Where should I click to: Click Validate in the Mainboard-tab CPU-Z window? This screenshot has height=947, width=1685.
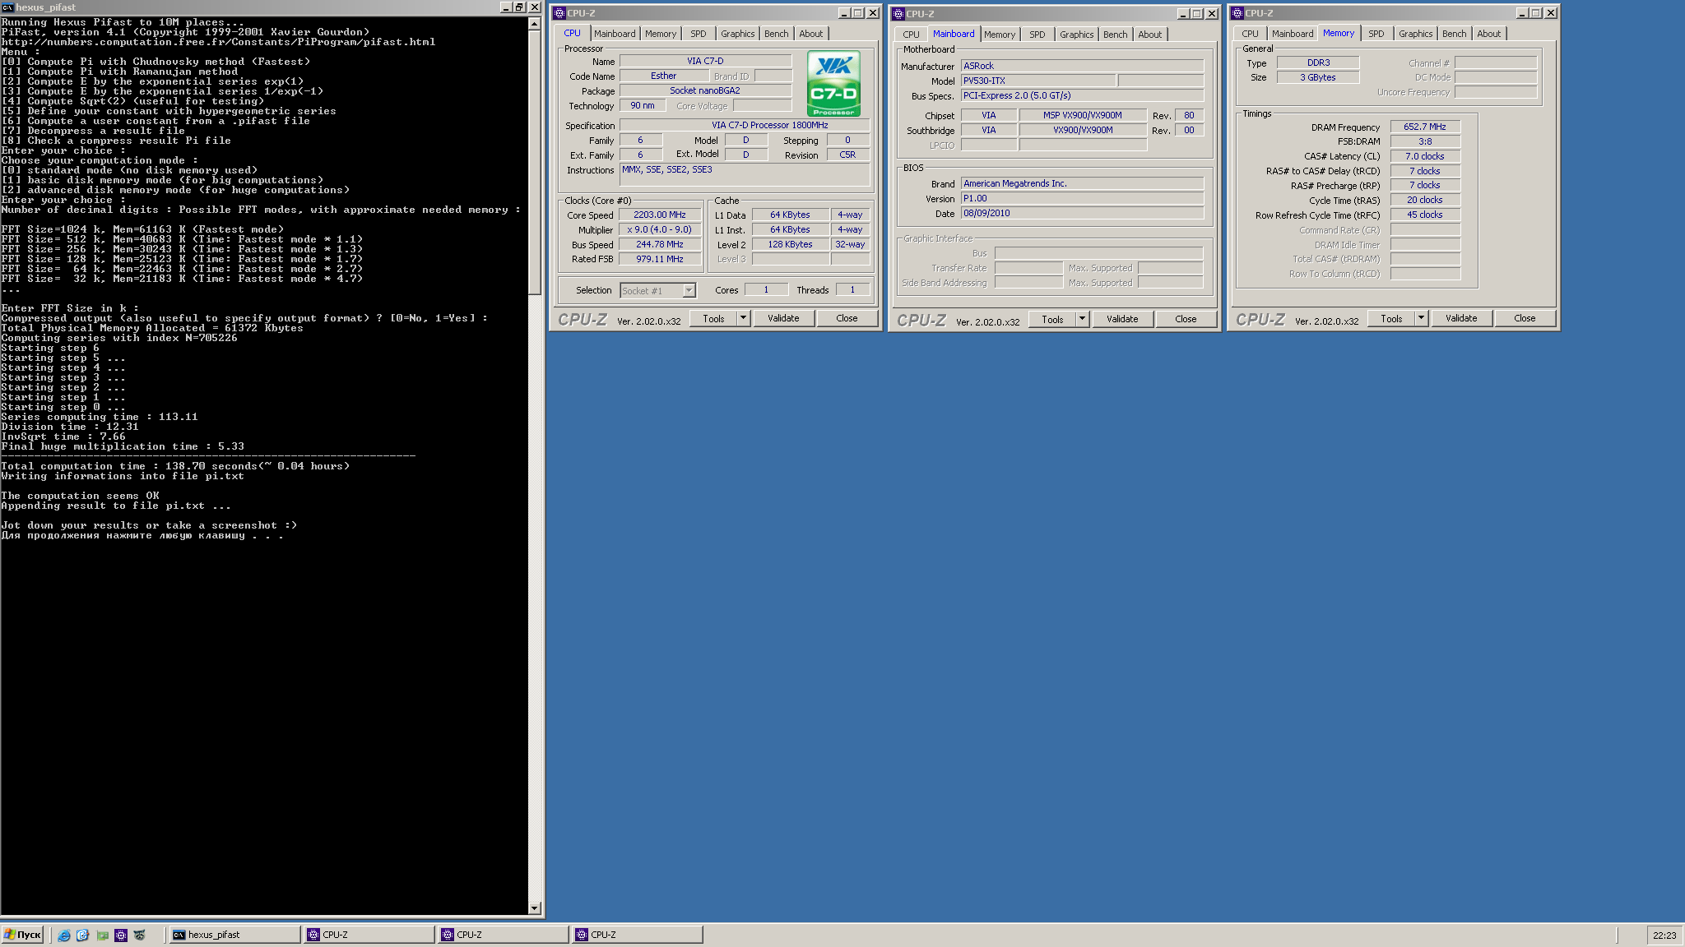pyautogui.click(x=1122, y=319)
